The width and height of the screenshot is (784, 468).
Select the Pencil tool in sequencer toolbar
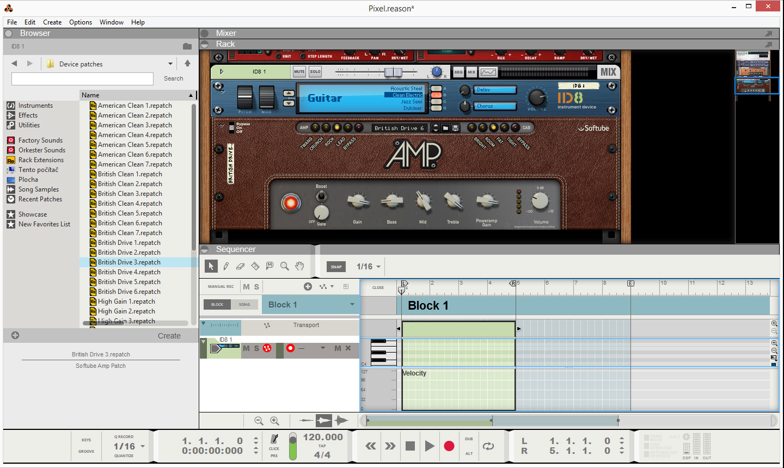click(226, 266)
